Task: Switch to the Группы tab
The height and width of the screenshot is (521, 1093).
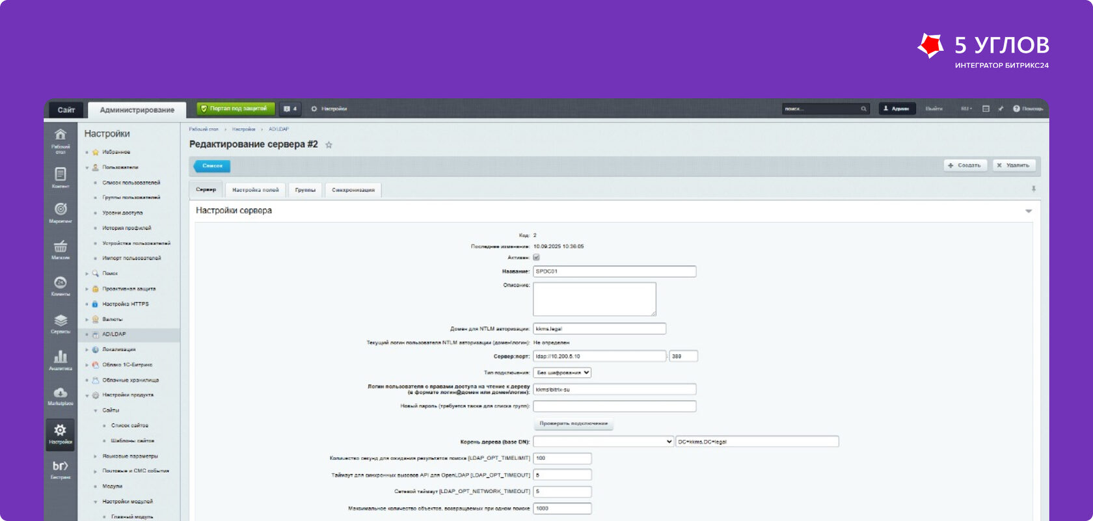Action: tap(305, 190)
